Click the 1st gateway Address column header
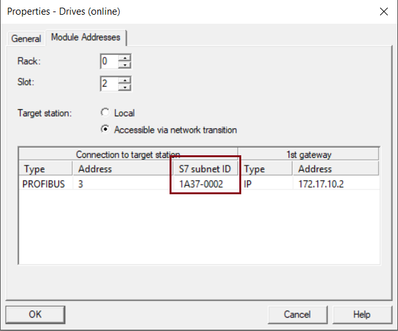 [336, 169]
